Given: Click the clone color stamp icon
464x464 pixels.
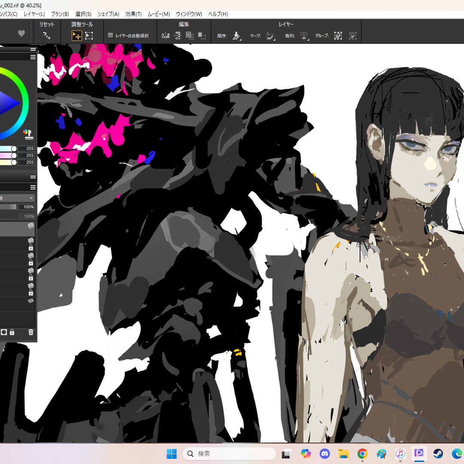Looking at the screenshot, I should pyautogui.click(x=28, y=134).
